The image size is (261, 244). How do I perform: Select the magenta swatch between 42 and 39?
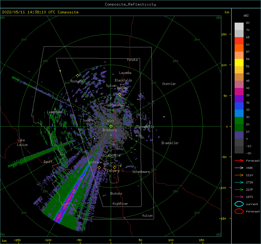(x=239, y=91)
